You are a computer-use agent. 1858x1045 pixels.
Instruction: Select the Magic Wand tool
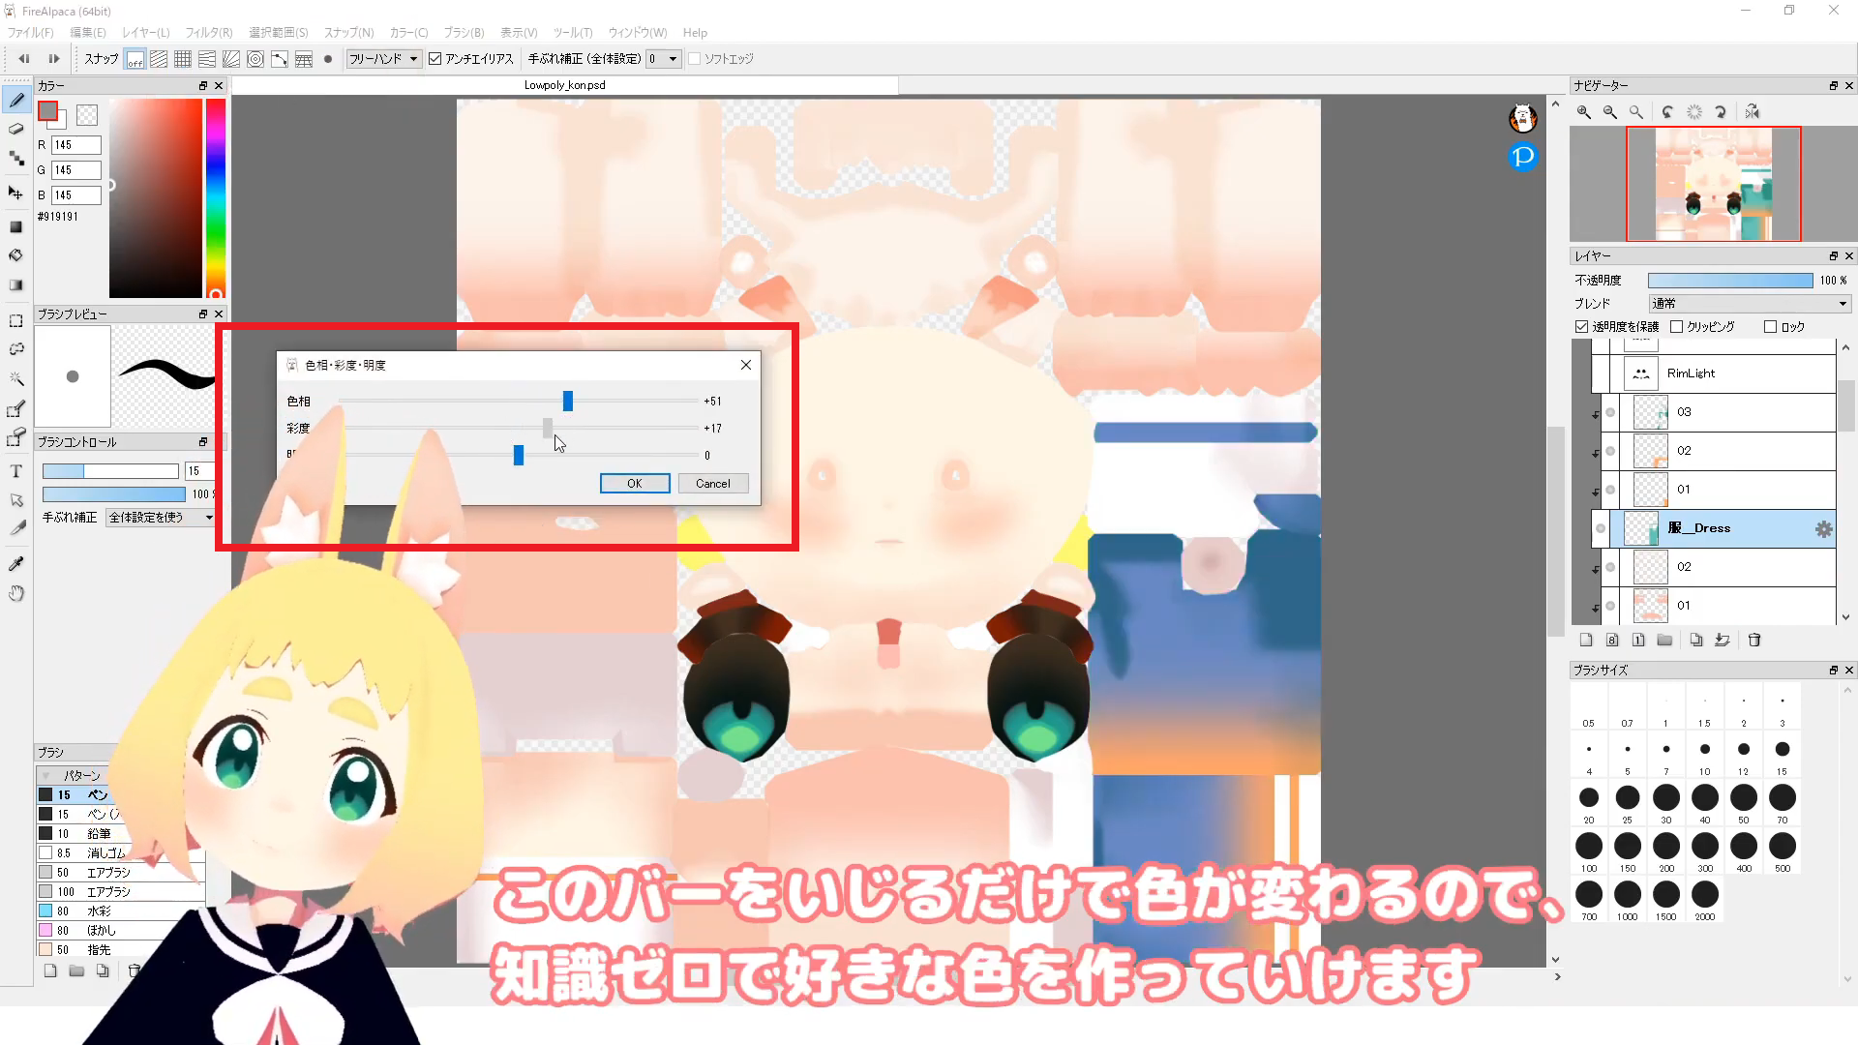(x=16, y=378)
